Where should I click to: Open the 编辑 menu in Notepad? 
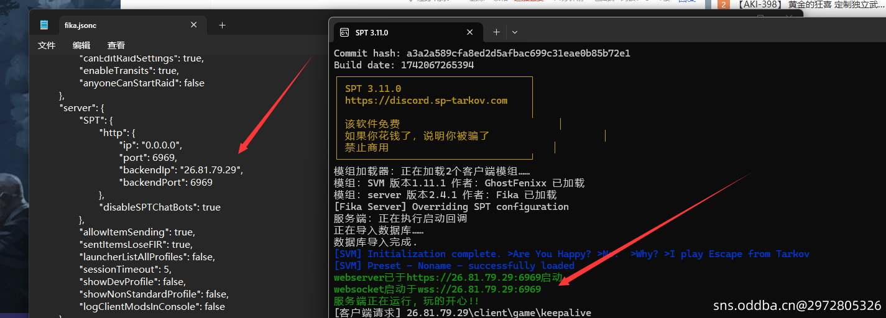81,45
